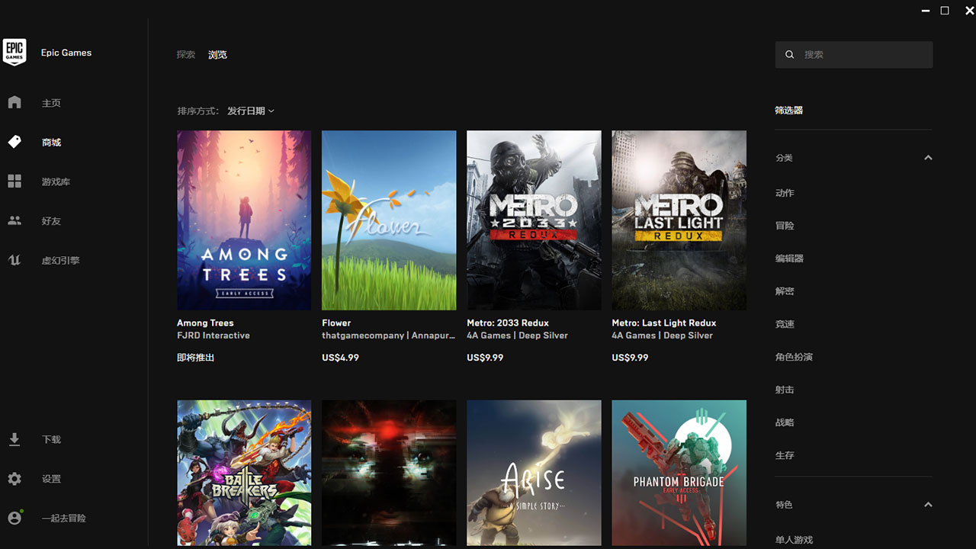Open settings using the gear icon
The width and height of the screenshot is (976, 549).
point(14,479)
